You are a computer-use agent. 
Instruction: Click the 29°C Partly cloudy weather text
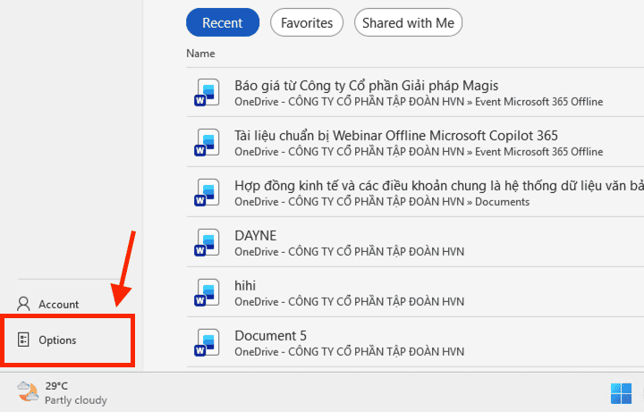(75, 392)
